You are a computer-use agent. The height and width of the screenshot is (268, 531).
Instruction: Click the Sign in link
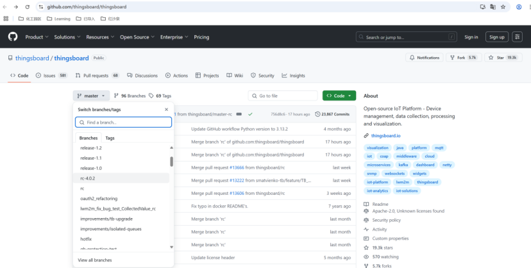coord(471,37)
